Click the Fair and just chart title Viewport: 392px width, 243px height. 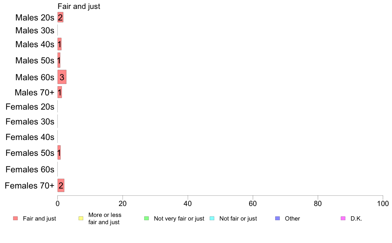(79, 7)
